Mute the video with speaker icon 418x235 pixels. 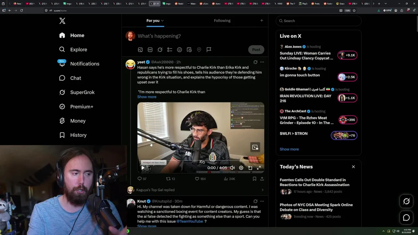[232, 168]
